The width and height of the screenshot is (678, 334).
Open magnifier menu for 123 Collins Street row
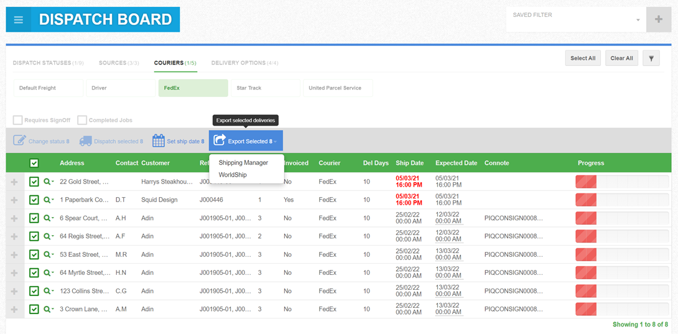(x=49, y=291)
